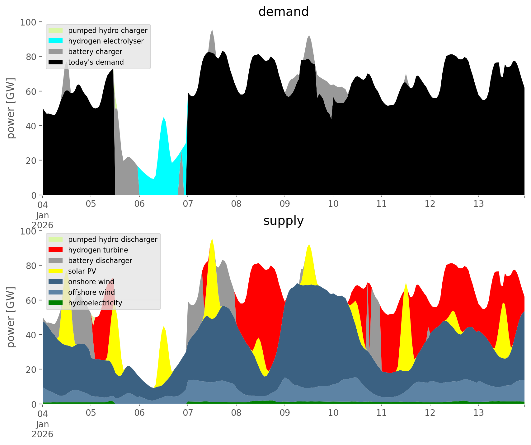This screenshot has width=531, height=445.
Task: Click the pumped hydro charger legend swatch
Action: click(56, 30)
